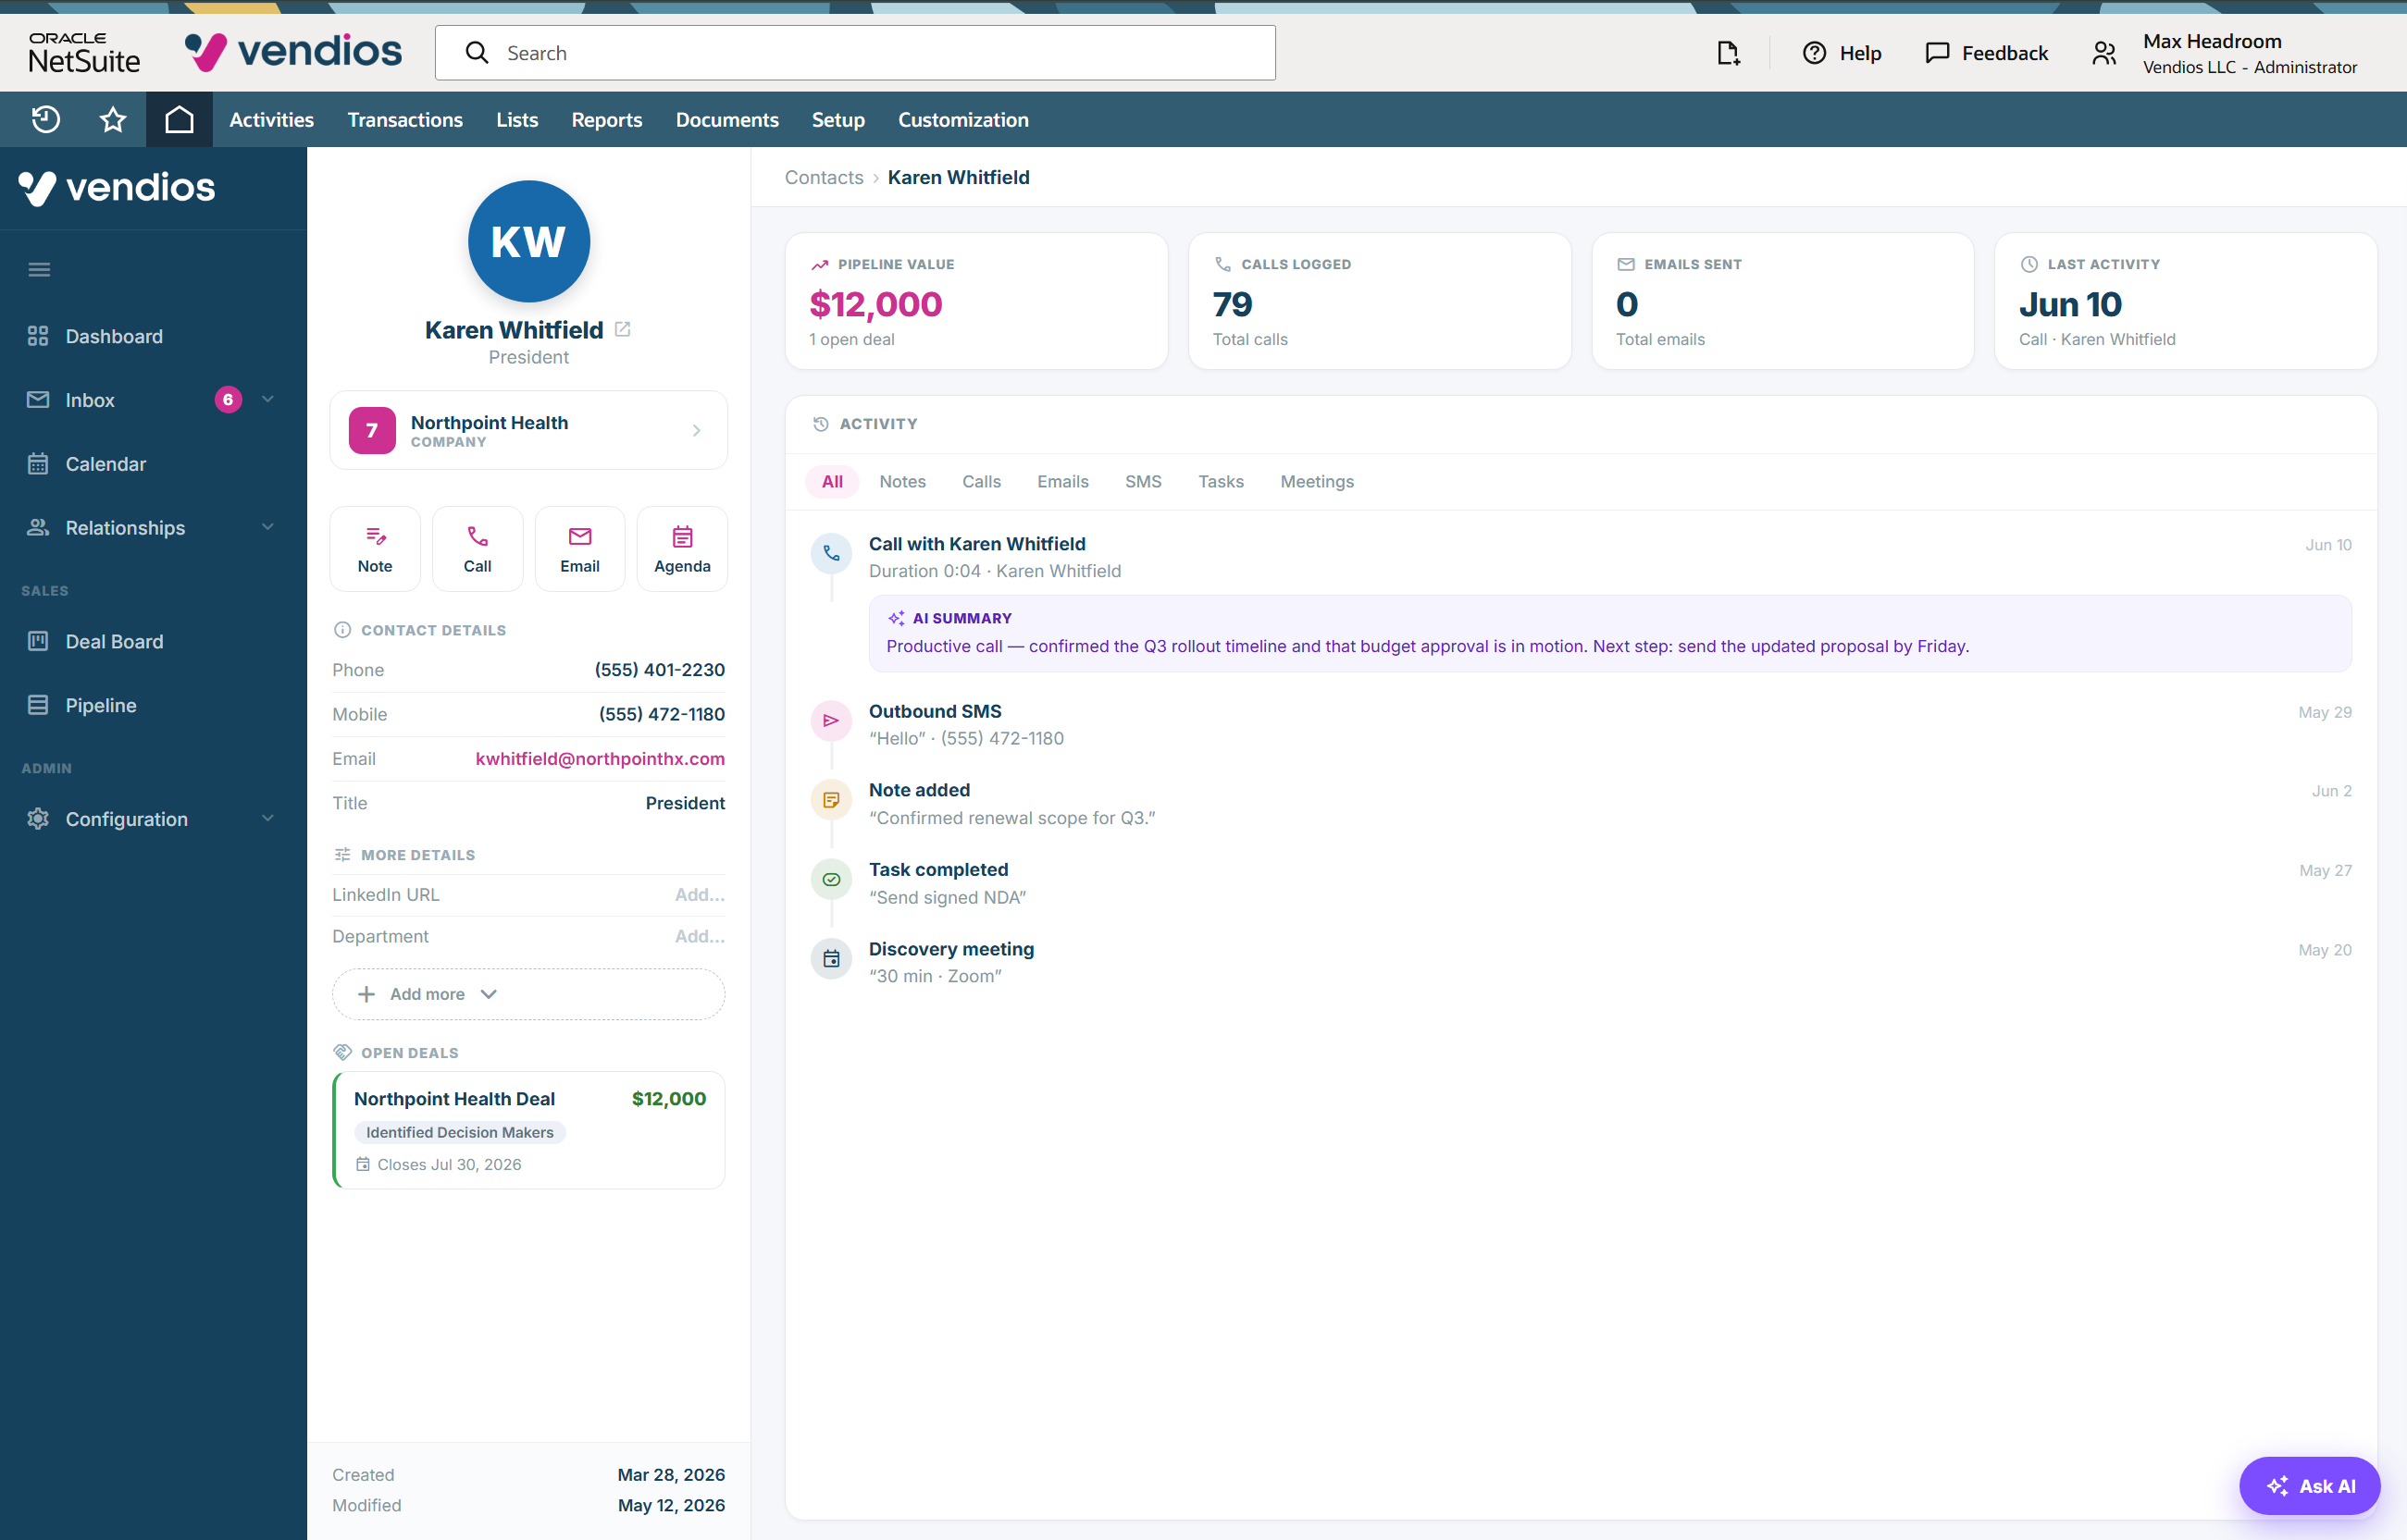Expand the Configuration chevron
The image size is (2407, 1540).
click(268, 818)
